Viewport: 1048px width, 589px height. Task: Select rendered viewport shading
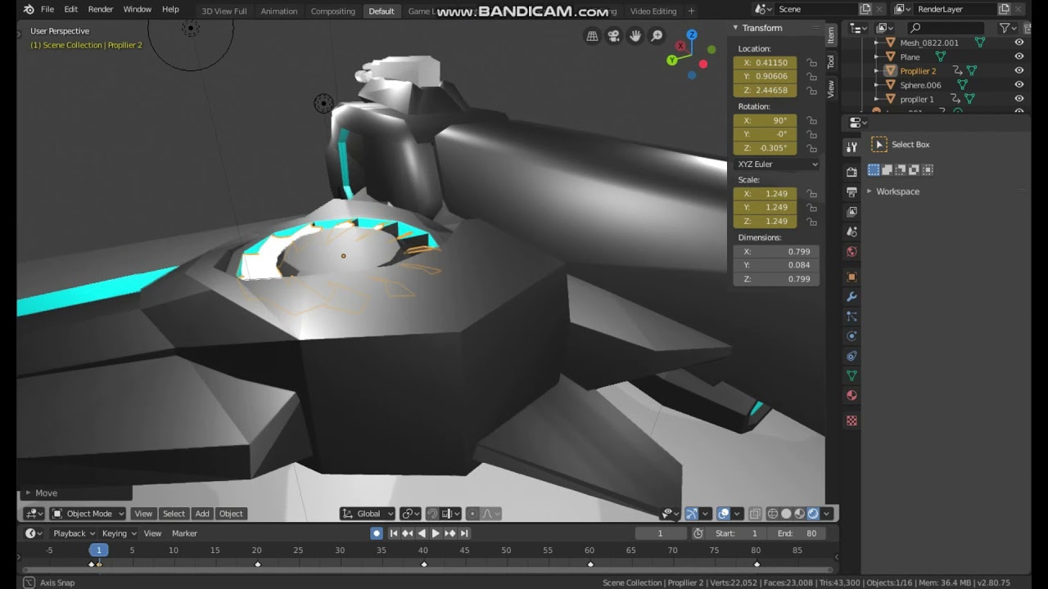813,514
